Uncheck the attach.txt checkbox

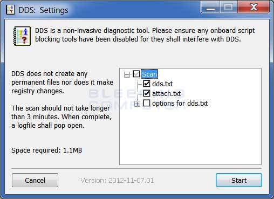[147, 93]
